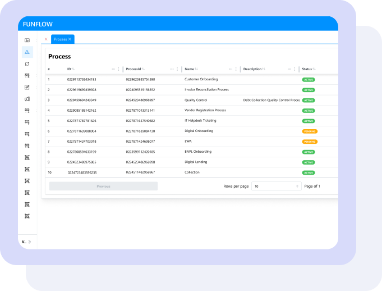Sort the table by ProcessId
The height and width of the screenshot is (291, 382).
click(x=143, y=69)
